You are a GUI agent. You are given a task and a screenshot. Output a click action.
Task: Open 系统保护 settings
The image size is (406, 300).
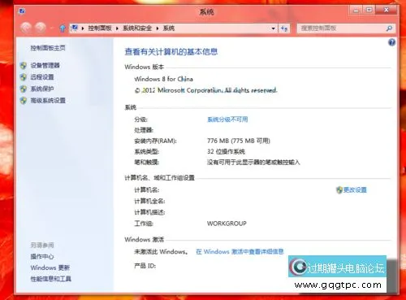42,89
